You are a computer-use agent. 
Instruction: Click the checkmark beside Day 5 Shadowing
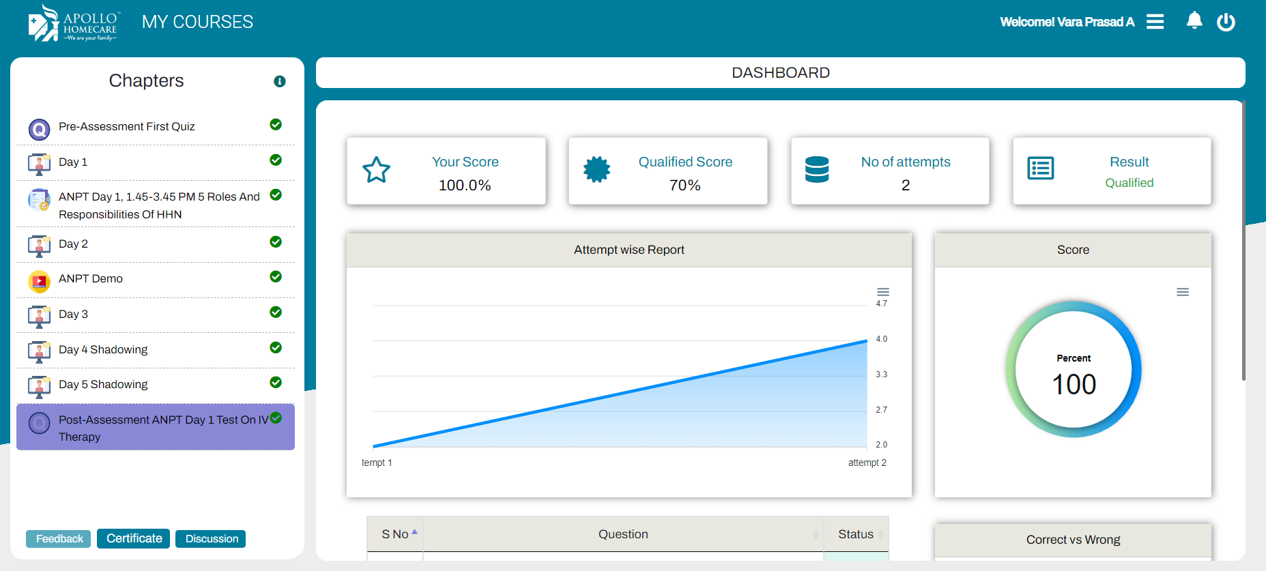276,382
